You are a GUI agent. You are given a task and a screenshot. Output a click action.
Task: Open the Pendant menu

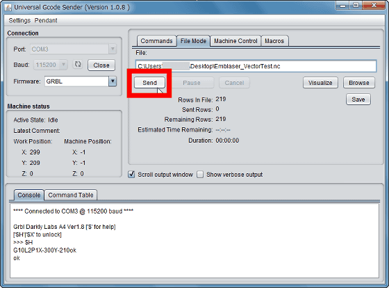pyautogui.click(x=46, y=20)
